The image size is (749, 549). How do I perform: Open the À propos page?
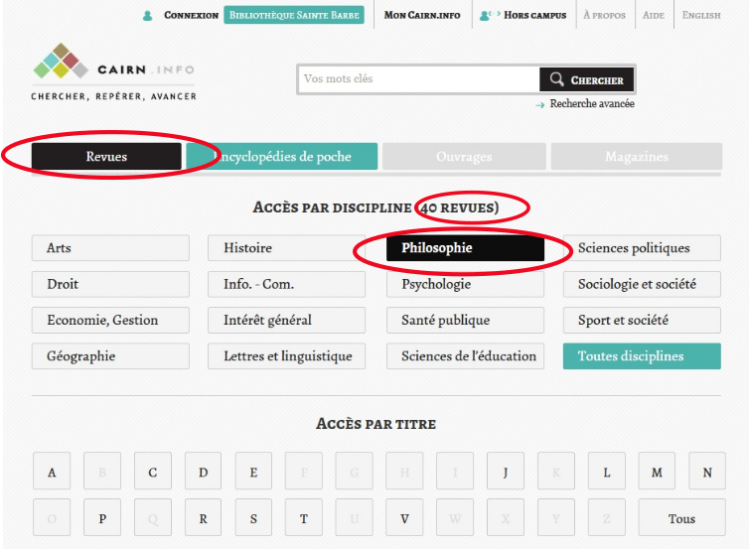[604, 15]
